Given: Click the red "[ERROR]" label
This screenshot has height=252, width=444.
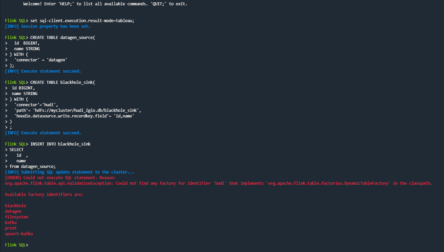Looking at the screenshot, I should click(x=13, y=178).
